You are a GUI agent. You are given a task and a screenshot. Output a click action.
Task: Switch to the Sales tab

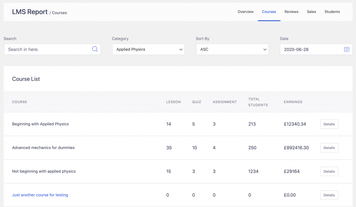[x=311, y=11]
